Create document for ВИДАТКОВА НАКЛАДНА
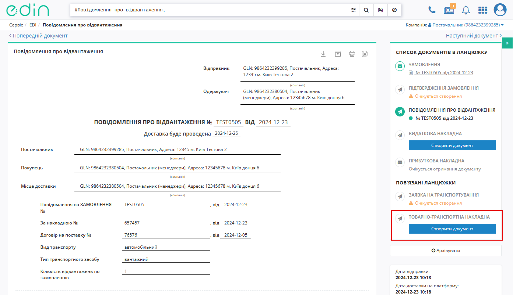This screenshot has width=513, height=295. [452, 145]
